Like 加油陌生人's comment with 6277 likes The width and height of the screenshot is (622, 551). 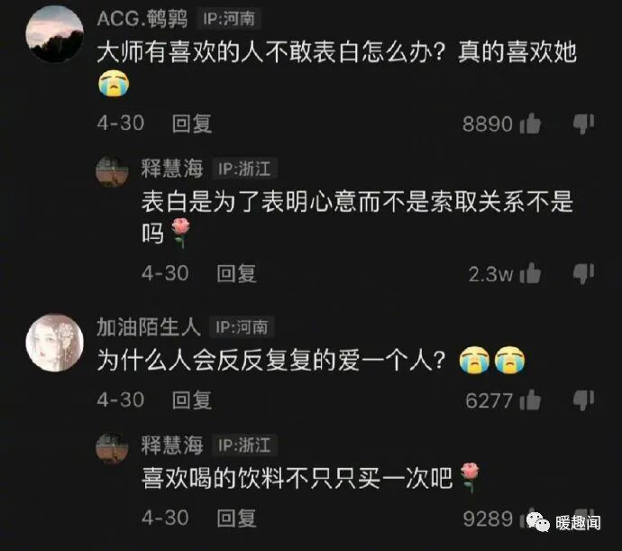(x=530, y=399)
